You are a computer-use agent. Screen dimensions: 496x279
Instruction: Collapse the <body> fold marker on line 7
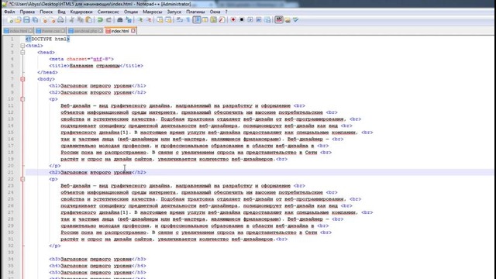[x=22, y=79]
